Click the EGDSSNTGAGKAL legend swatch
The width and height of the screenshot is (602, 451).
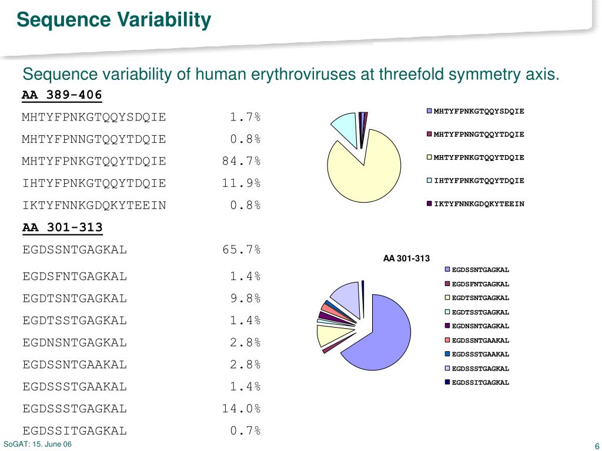447,270
